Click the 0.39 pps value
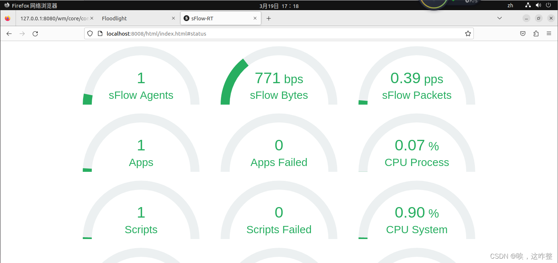558x263 pixels. click(417, 78)
